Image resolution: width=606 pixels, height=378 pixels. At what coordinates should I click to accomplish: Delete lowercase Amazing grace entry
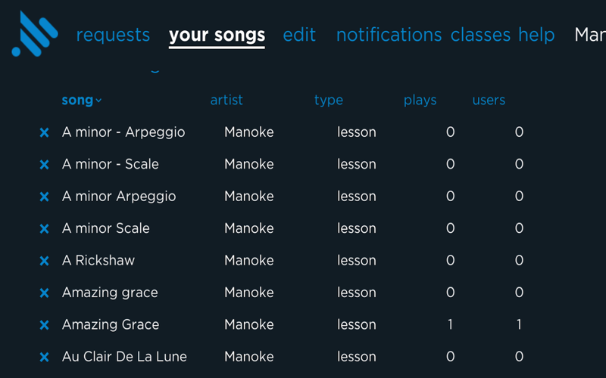coord(44,293)
